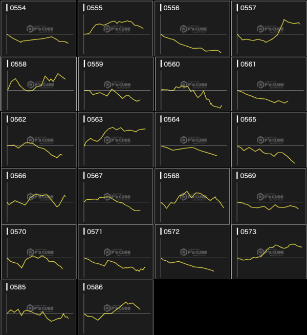Open the chart thumbnail labeled 0554

38,28
